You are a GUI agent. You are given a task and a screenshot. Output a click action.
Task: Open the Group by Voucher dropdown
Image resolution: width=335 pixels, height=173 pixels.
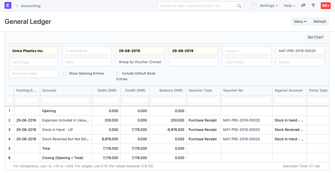140,62
